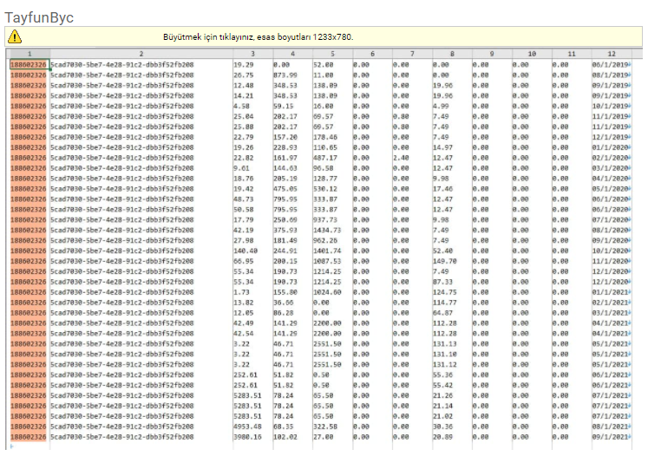Select column header 4
The width and height of the screenshot is (661, 456).
pos(292,54)
